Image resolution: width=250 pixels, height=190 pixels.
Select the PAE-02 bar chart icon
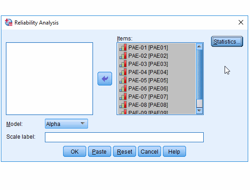123,55
